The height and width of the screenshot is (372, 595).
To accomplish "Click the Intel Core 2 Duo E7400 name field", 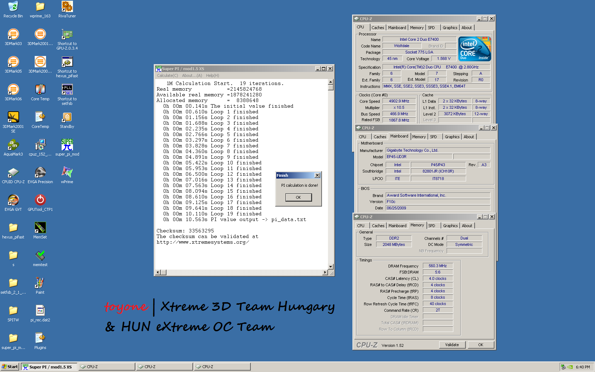I will click(x=419, y=39).
